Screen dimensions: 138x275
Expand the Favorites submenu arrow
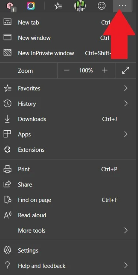(x=126, y=88)
